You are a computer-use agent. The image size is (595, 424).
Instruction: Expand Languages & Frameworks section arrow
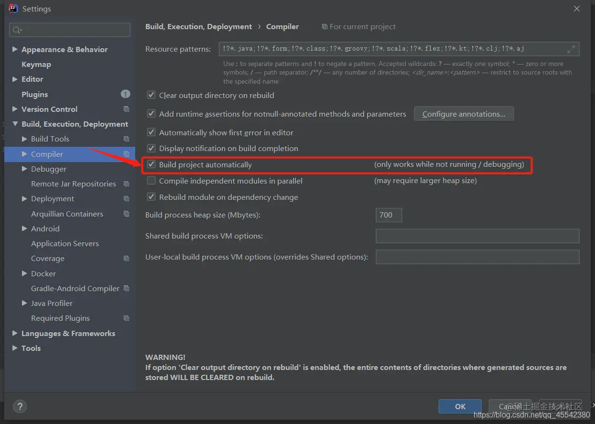[x=15, y=333]
